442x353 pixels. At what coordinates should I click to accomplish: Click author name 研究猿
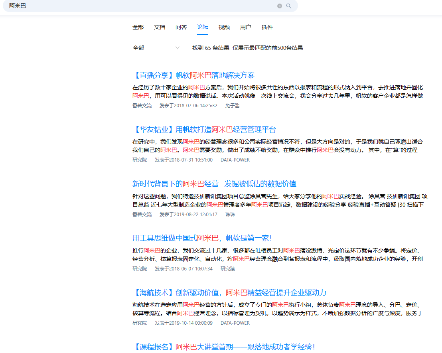tap(227, 269)
